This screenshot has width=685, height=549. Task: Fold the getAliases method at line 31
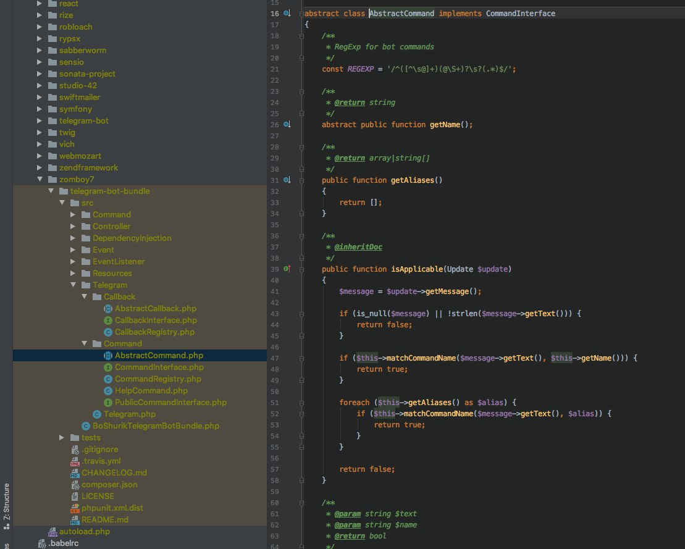coord(301,180)
